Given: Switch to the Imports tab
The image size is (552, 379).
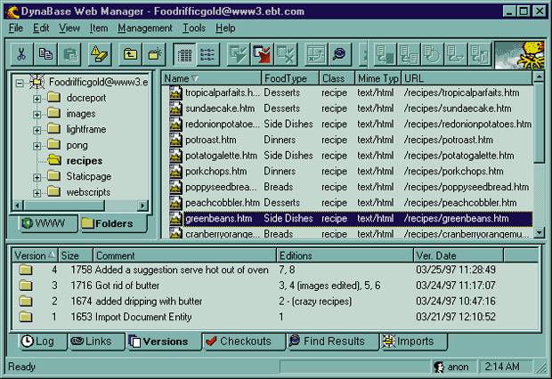Looking at the screenshot, I should pos(414,341).
